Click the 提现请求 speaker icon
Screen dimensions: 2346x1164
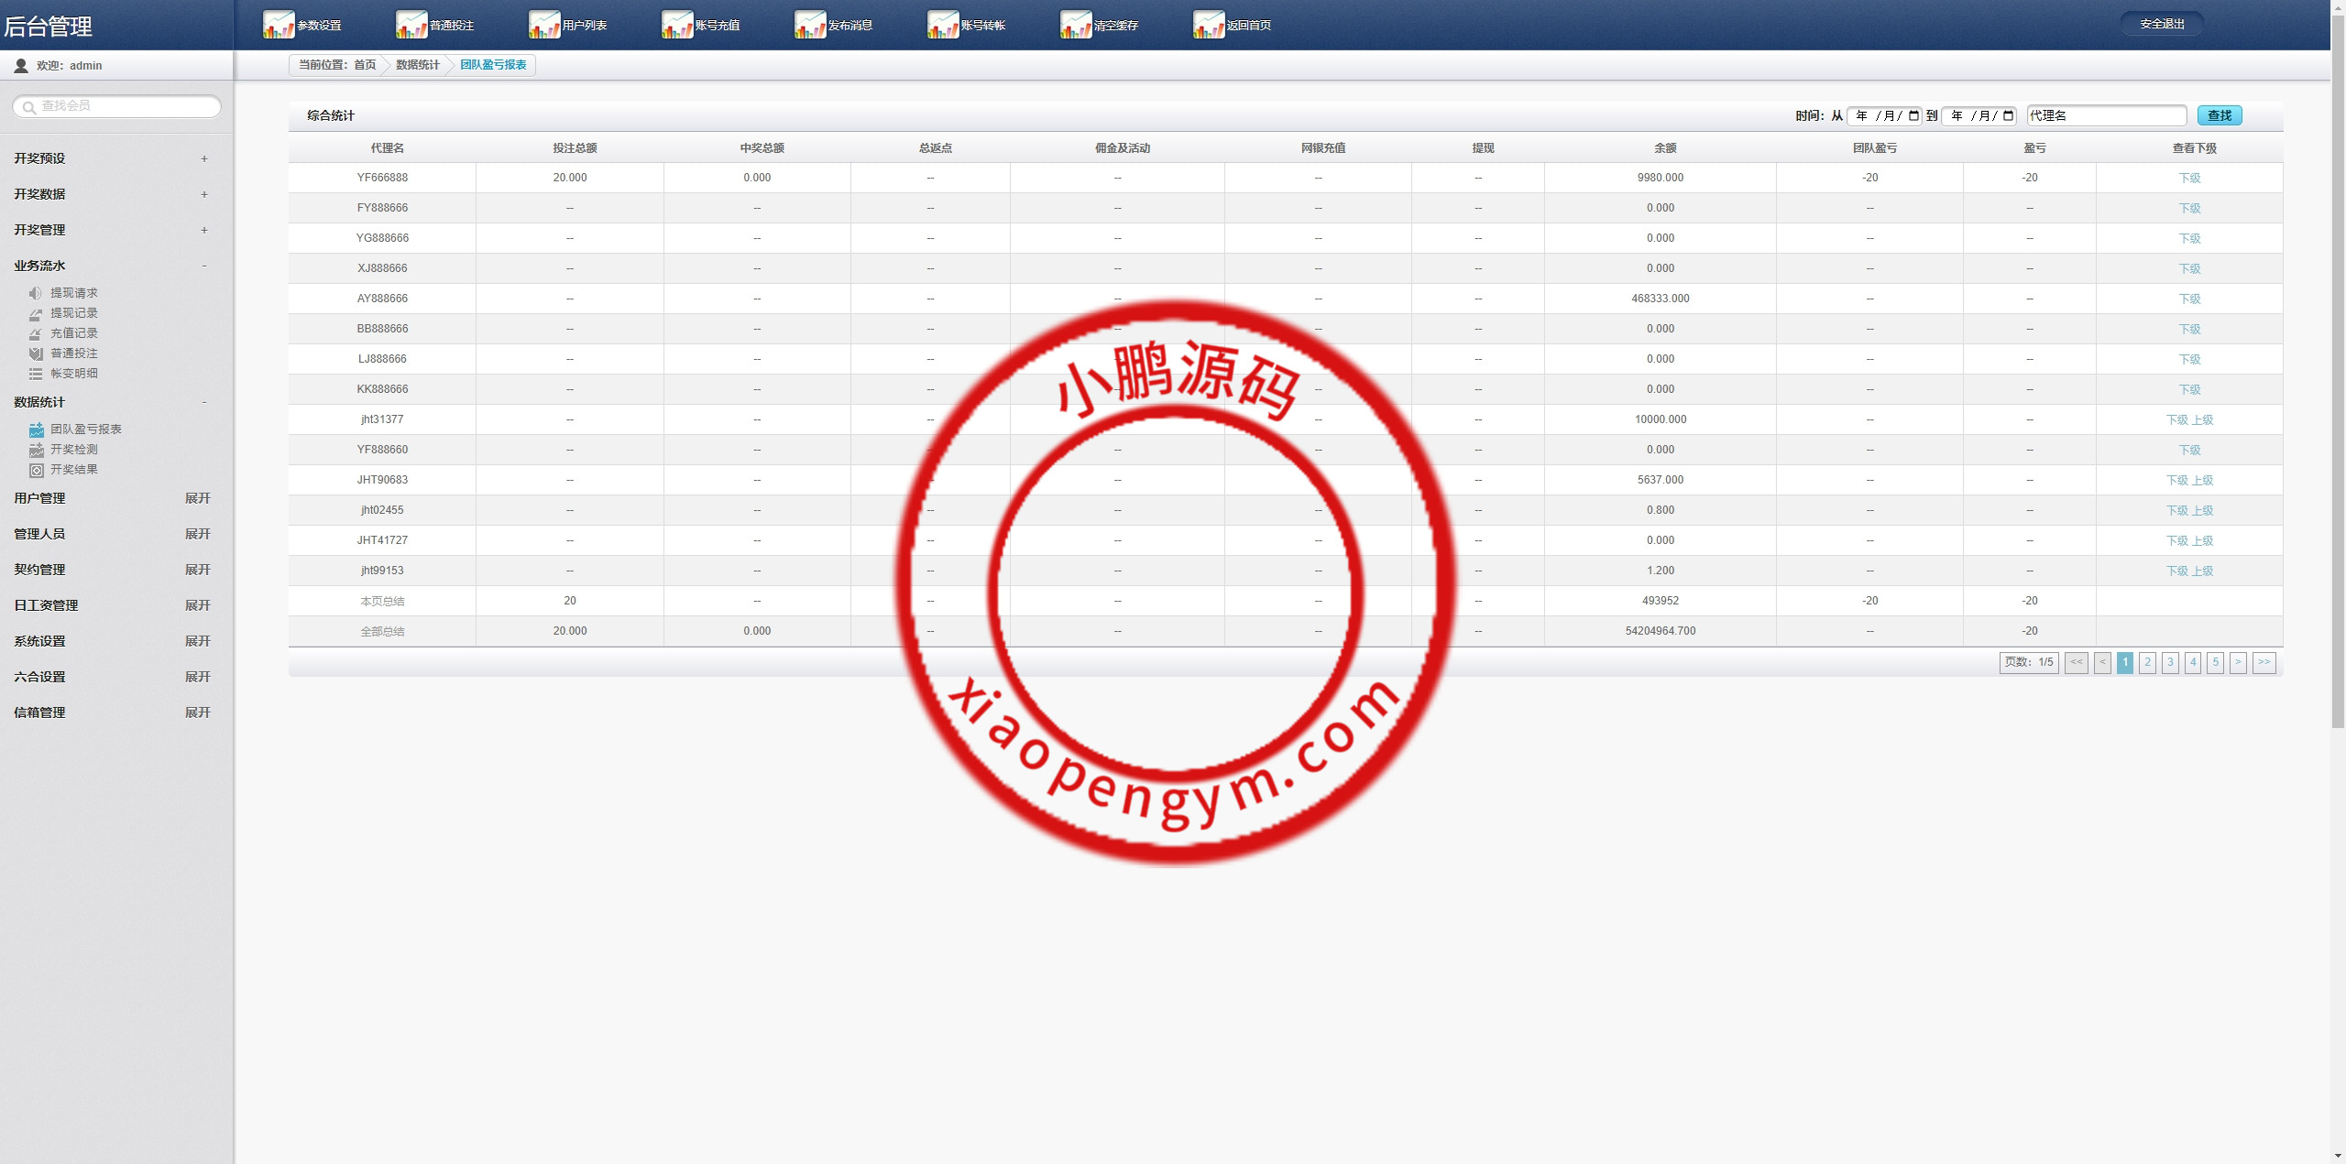click(x=36, y=293)
